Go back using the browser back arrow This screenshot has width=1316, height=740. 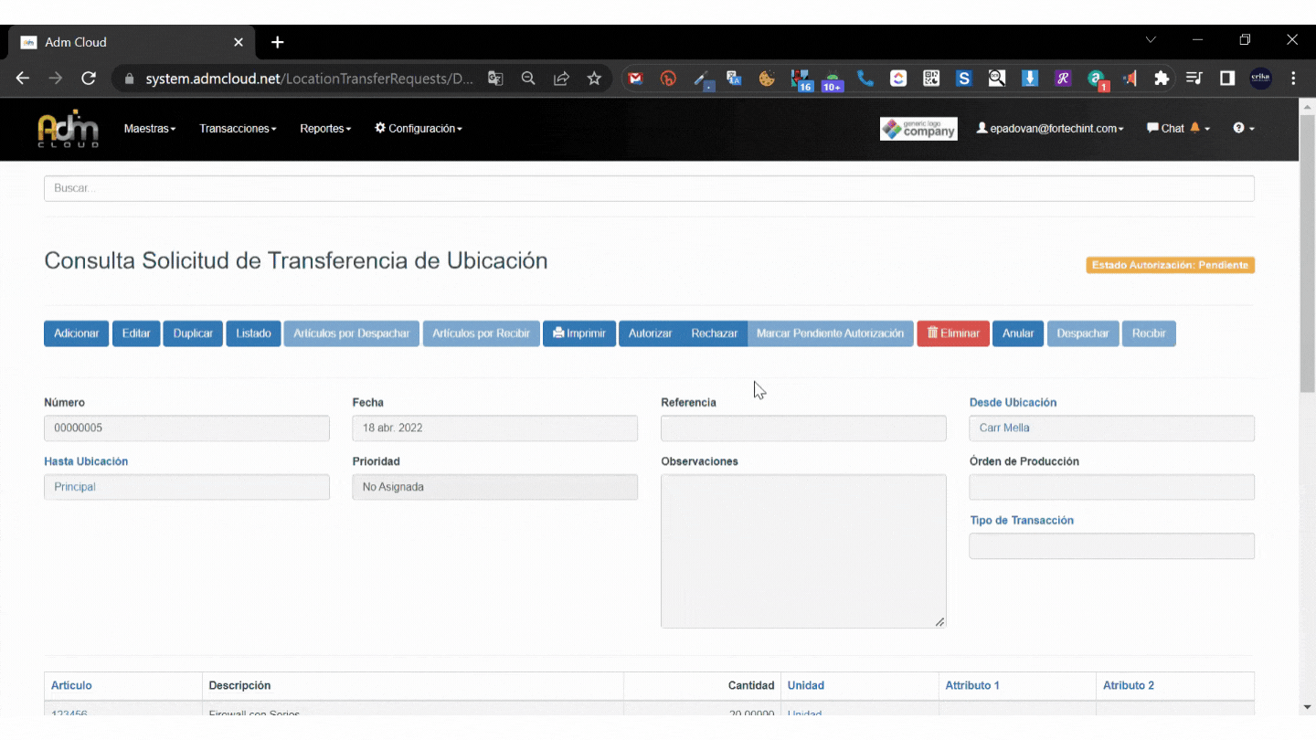[23, 79]
